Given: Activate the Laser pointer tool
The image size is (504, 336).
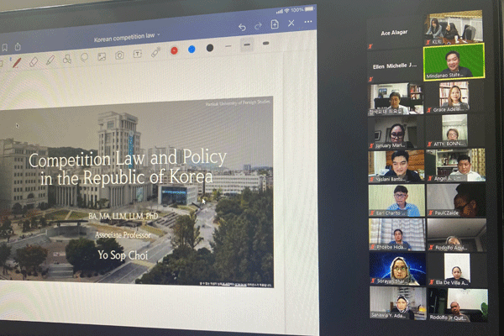Looking at the screenshot, I should point(155,52).
